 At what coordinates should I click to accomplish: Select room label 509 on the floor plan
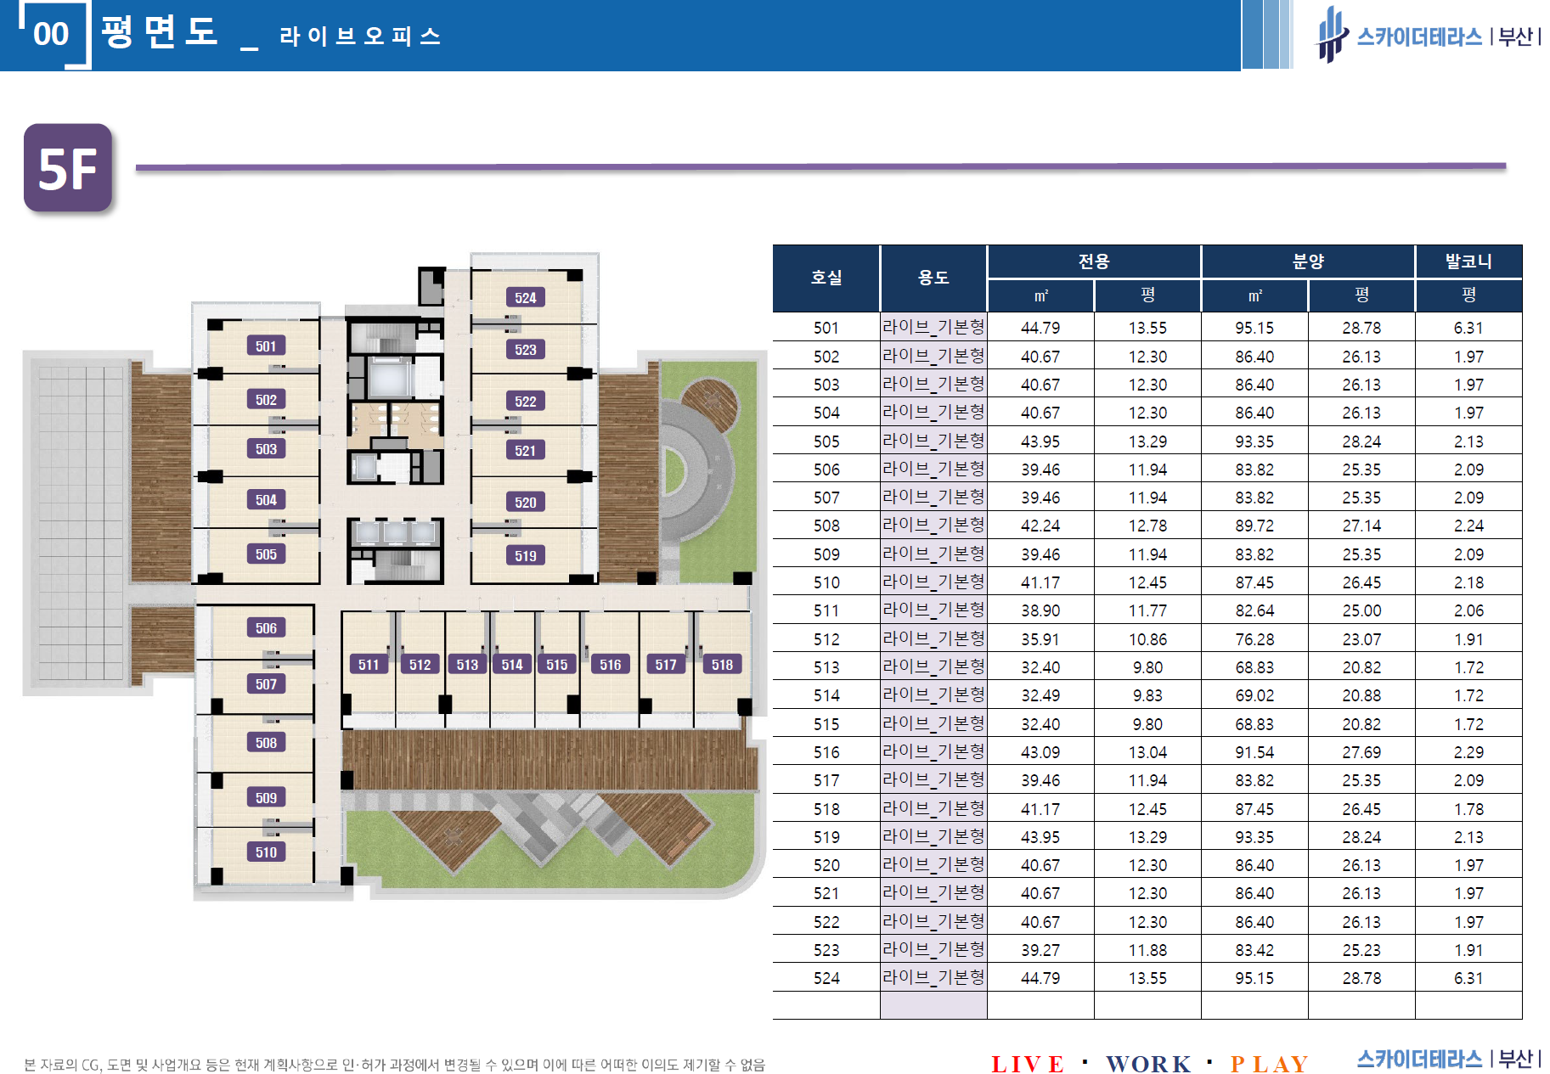point(266,797)
